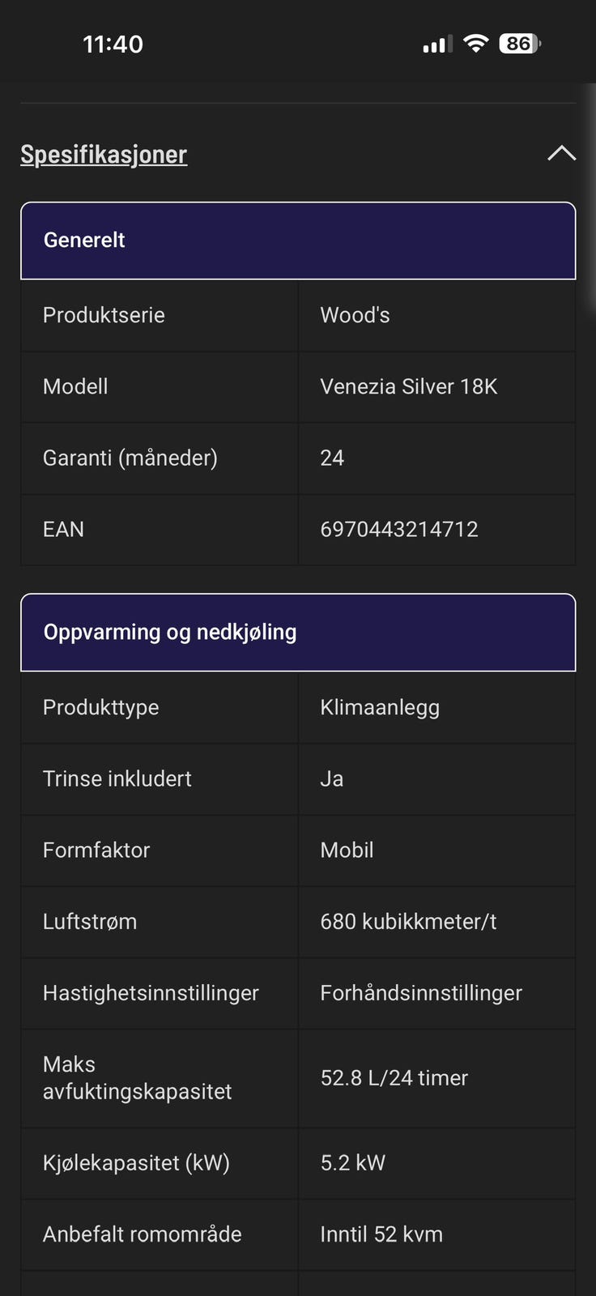The height and width of the screenshot is (1296, 596).
Task: Tap the Venezia Silver 18K model value
Action: pyautogui.click(x=409, y=387)
